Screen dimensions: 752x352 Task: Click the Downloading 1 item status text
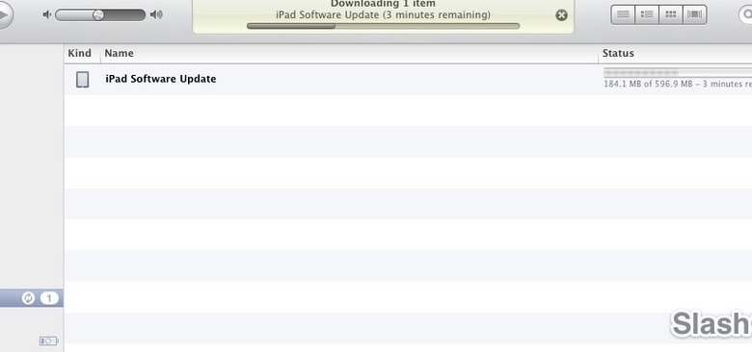(x=383, y=4)
